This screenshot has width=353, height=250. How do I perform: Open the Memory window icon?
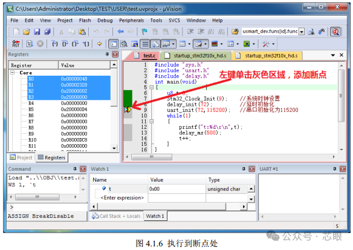tap(182, 44)
